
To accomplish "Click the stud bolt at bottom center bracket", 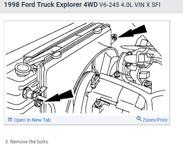I will [98, 104].
